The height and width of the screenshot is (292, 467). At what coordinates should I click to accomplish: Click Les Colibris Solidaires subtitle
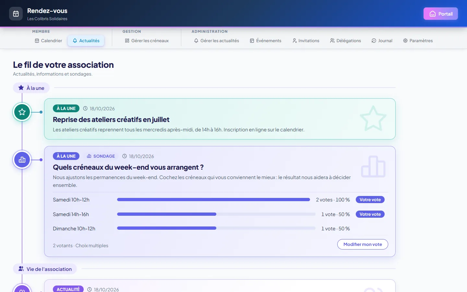(47, 19)
